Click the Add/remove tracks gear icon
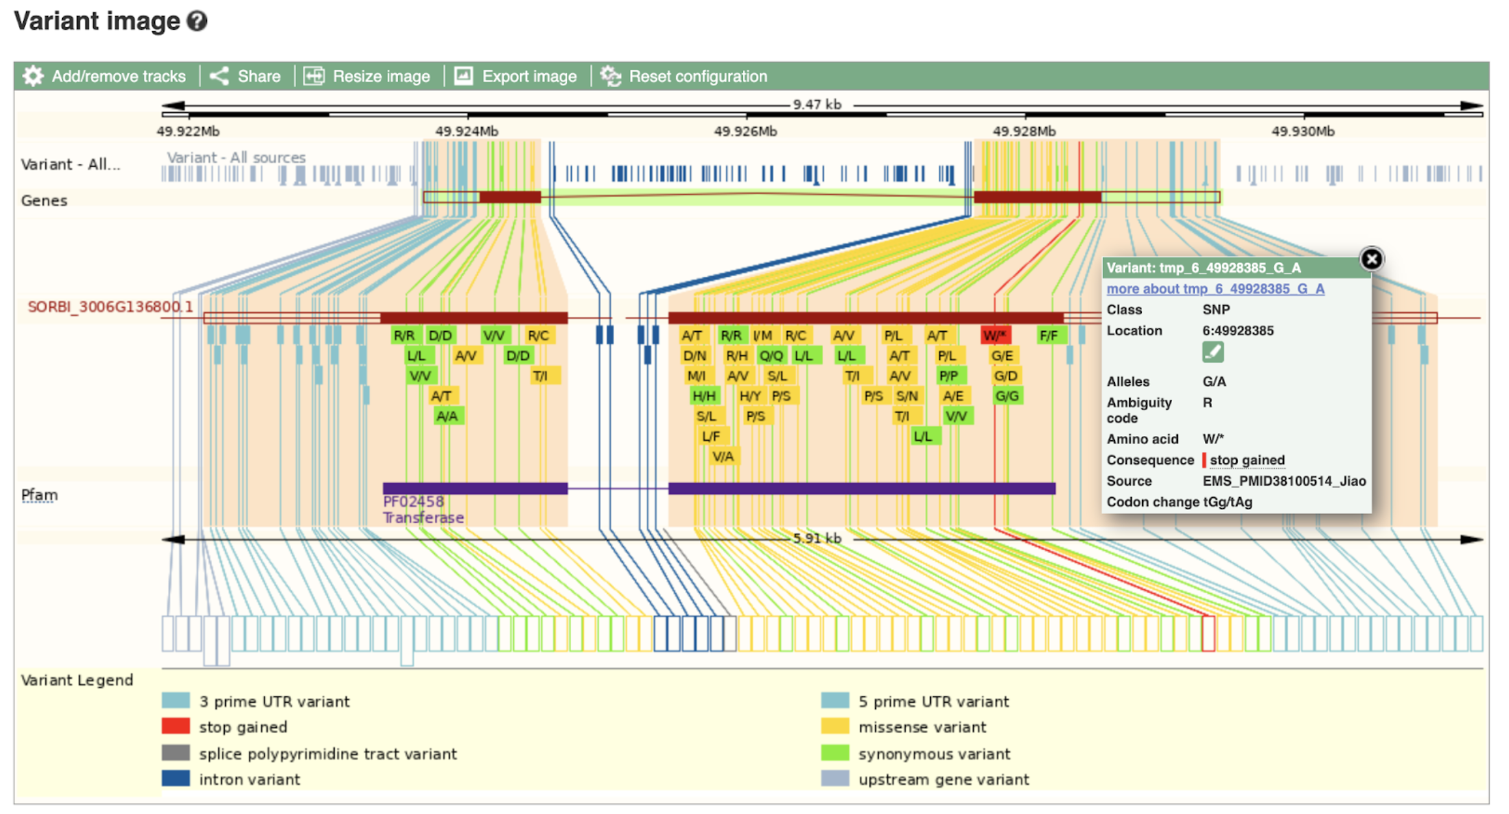Image resolution: width=1509 pixels, height=814 pixels. [32, 76]
